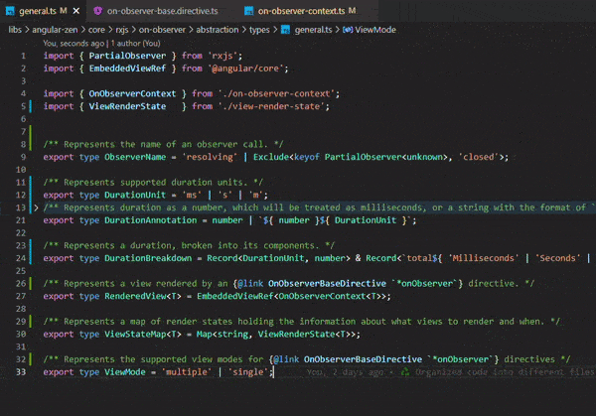Click ViewRenderState in the line 5 import
This screenshot has width=596, height=416.
[127, 106]
